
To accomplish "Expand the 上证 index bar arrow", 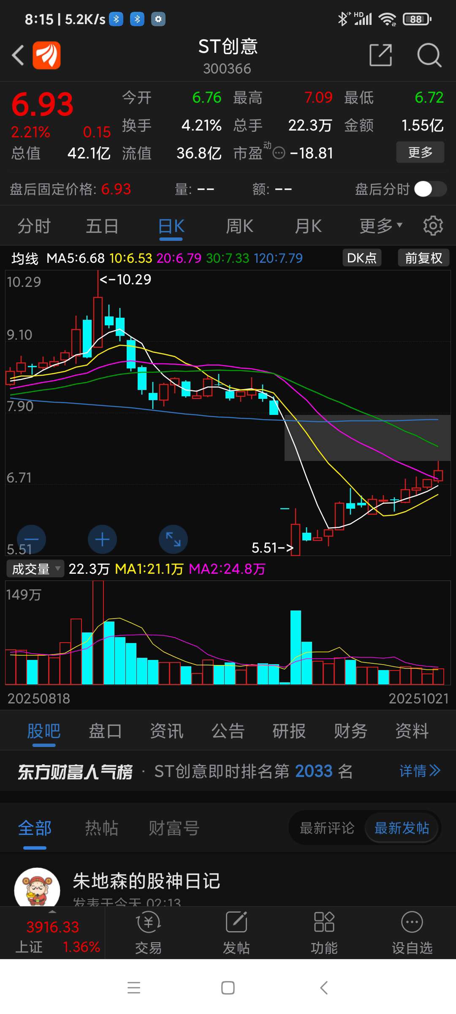I will pyautogui.click(x=52, y=912).
